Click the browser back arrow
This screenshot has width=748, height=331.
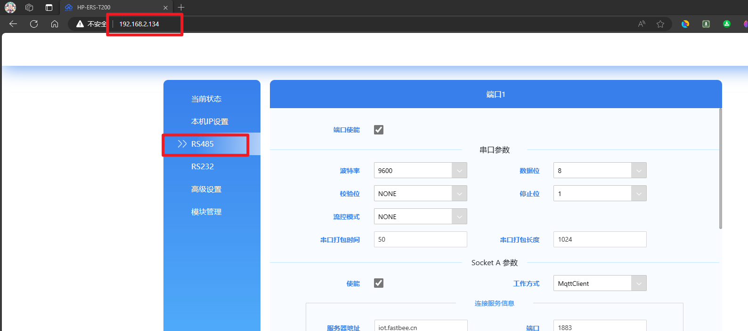click(13, 24)
